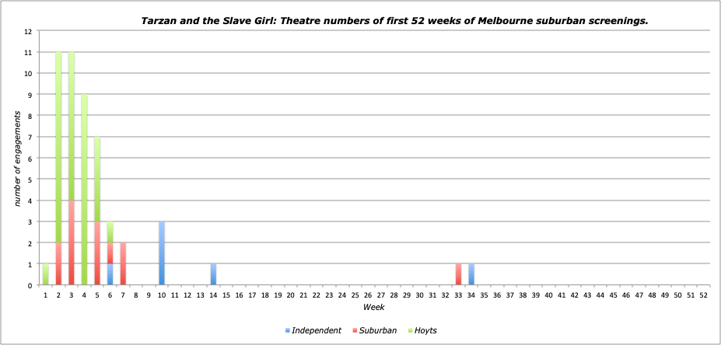Click the blue Independent bar at week 34
The width and height of the screenshot is (721, 345).
pyautogui.click(x=471, y=274)
